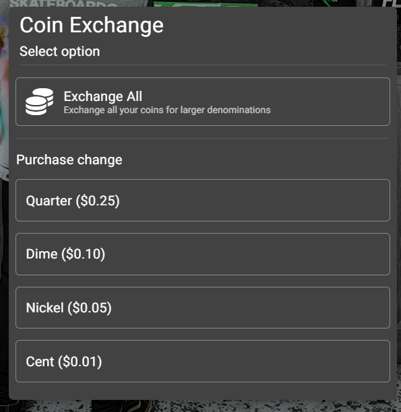
Task: Click the SKATEBOARDS text behind the dialog
Action: click(x=63, y=3)
